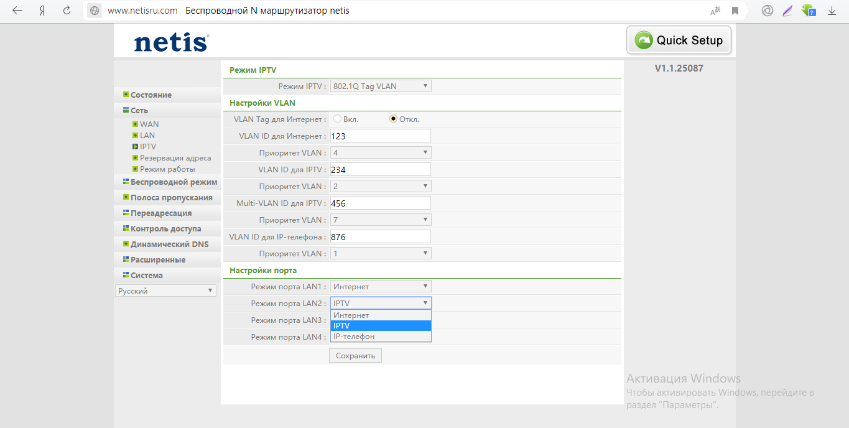This screenshot has width=849, height=428.
Task: Open the Режим работы link
Action: (x=167, y=169)
